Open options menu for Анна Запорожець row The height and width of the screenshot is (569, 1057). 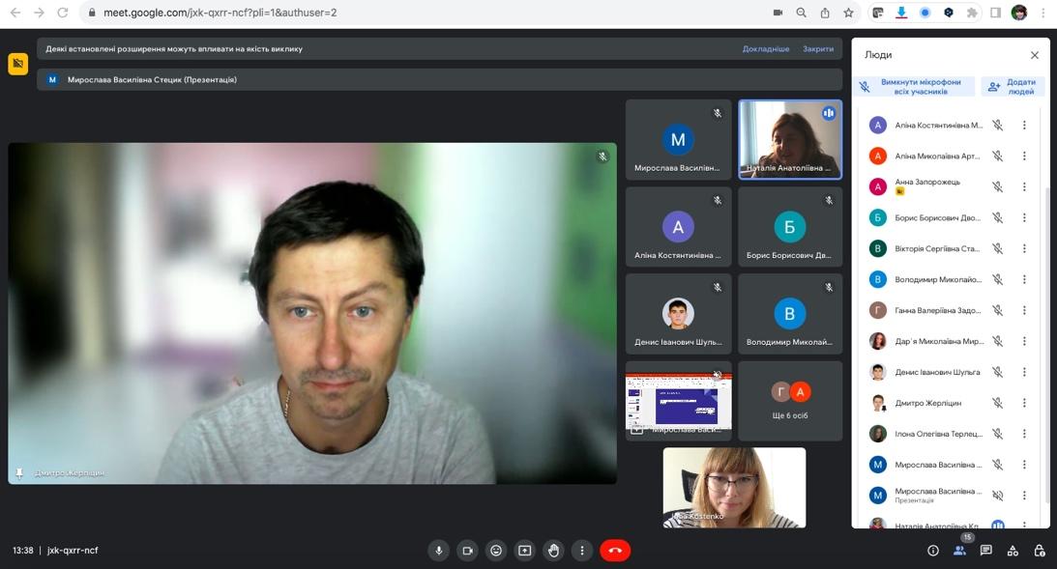(x=1024, y=186)
